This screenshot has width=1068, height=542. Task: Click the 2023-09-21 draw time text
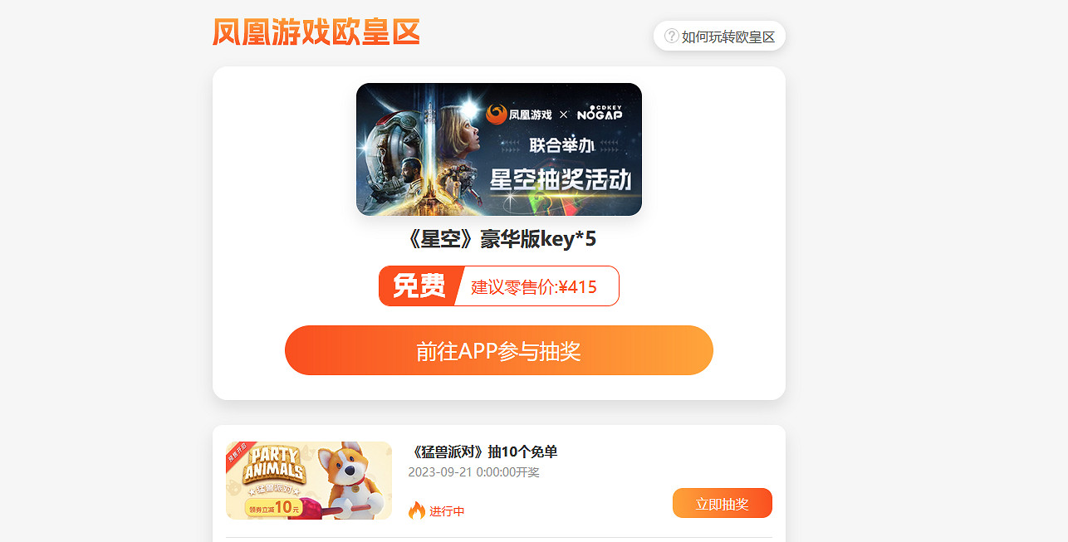click(x=473, y=472)
